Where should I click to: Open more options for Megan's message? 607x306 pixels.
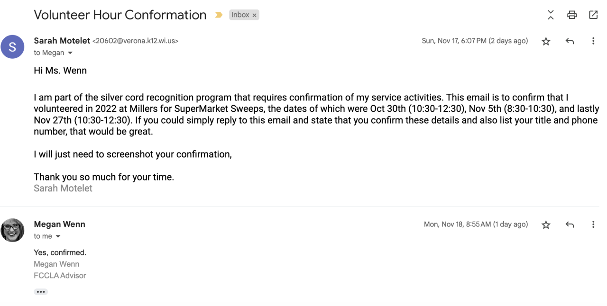click(x=593, y=225)
